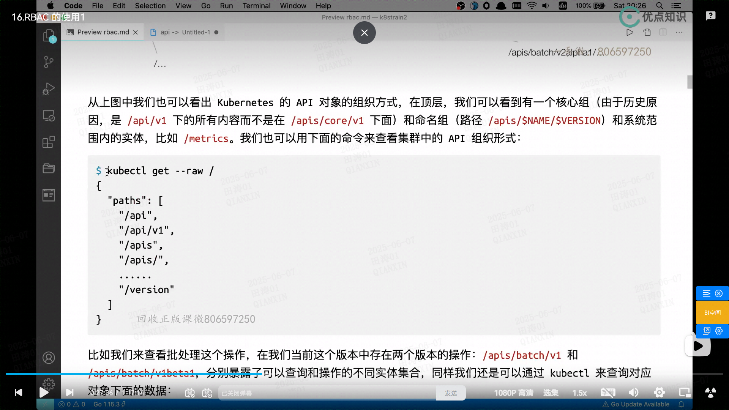The image size is (729, 410).
Task: Toggle subtitles button in player
Action: (x=608, y=393)
